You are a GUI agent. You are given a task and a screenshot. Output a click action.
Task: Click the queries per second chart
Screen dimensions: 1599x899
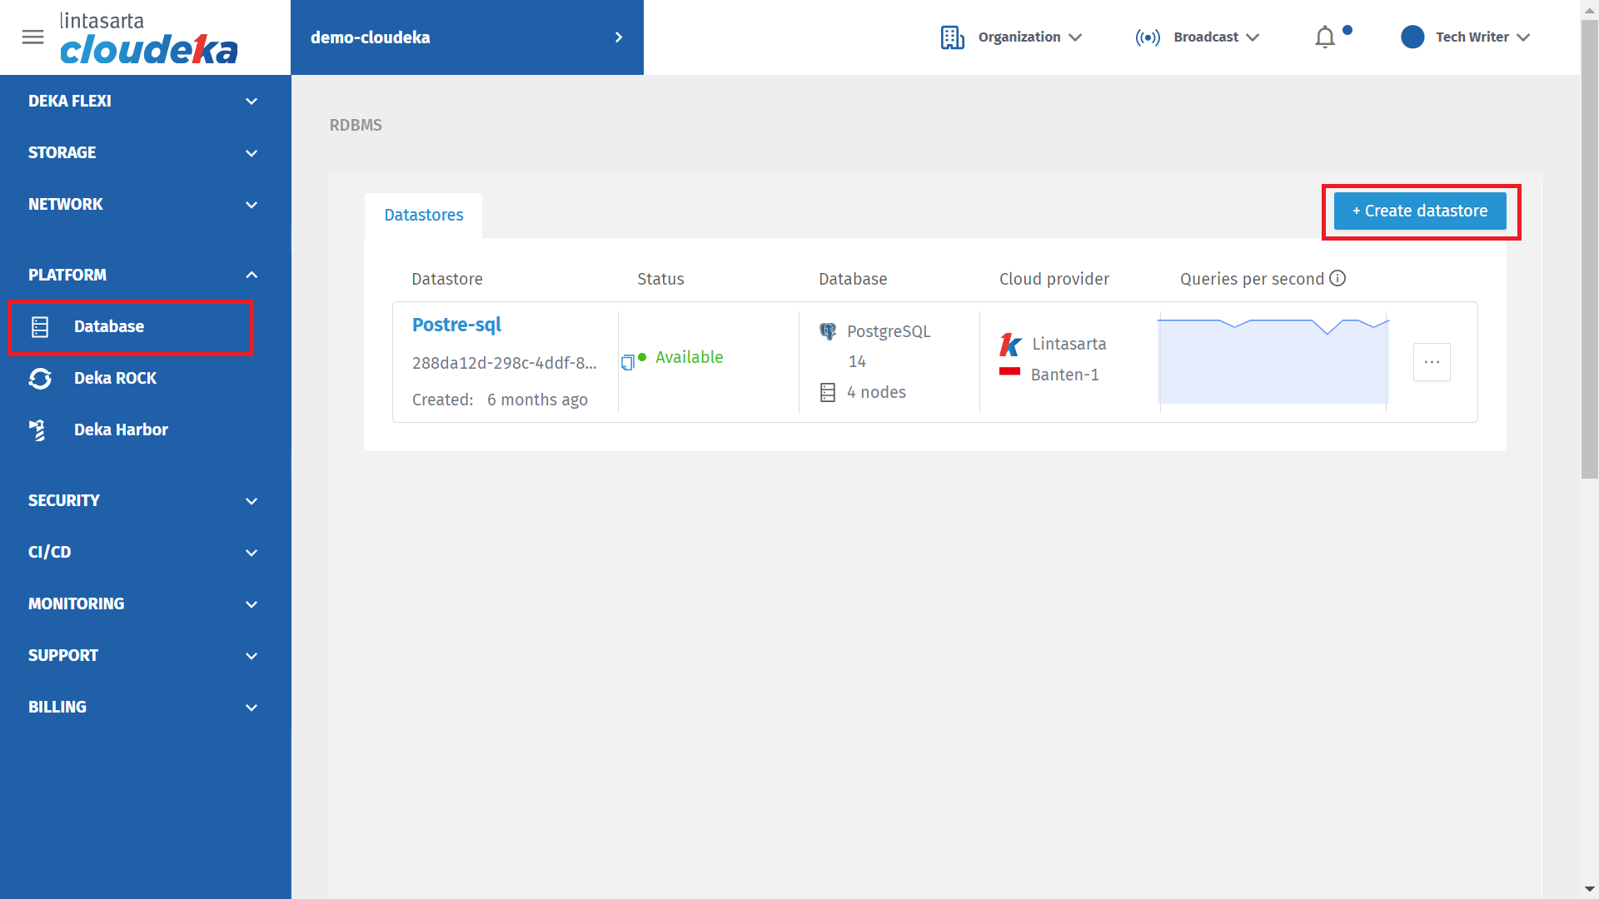click(1273, 362)
